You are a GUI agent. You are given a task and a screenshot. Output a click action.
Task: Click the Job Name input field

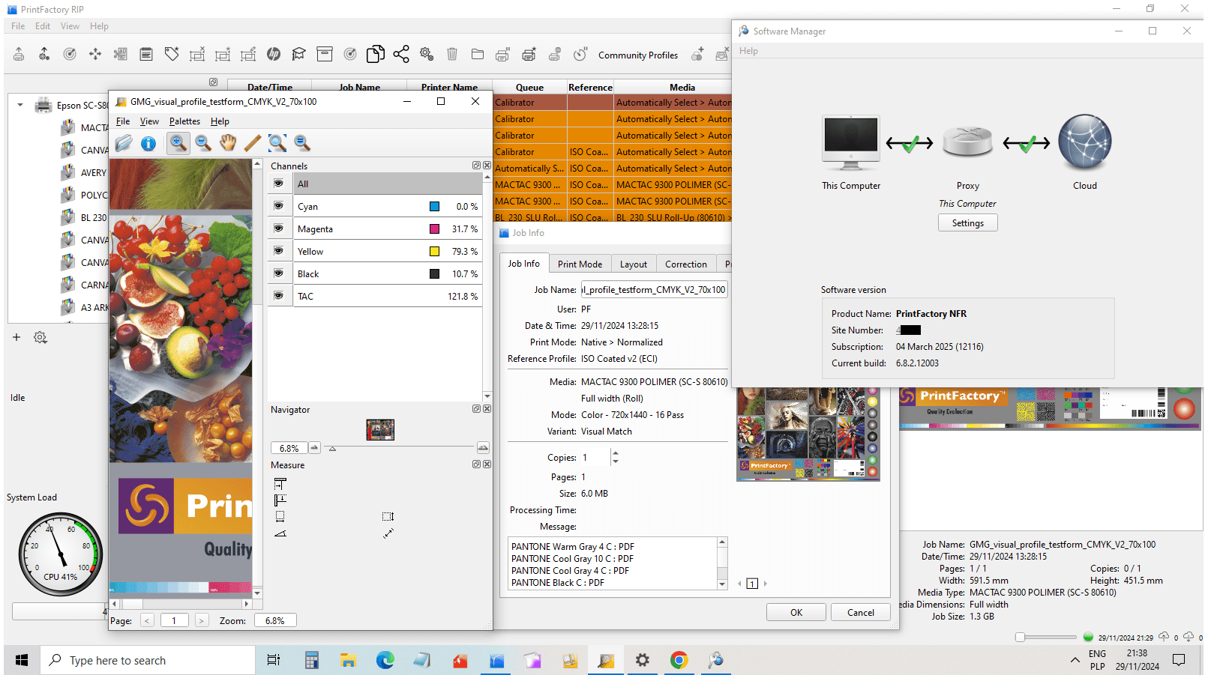(654, 290)
